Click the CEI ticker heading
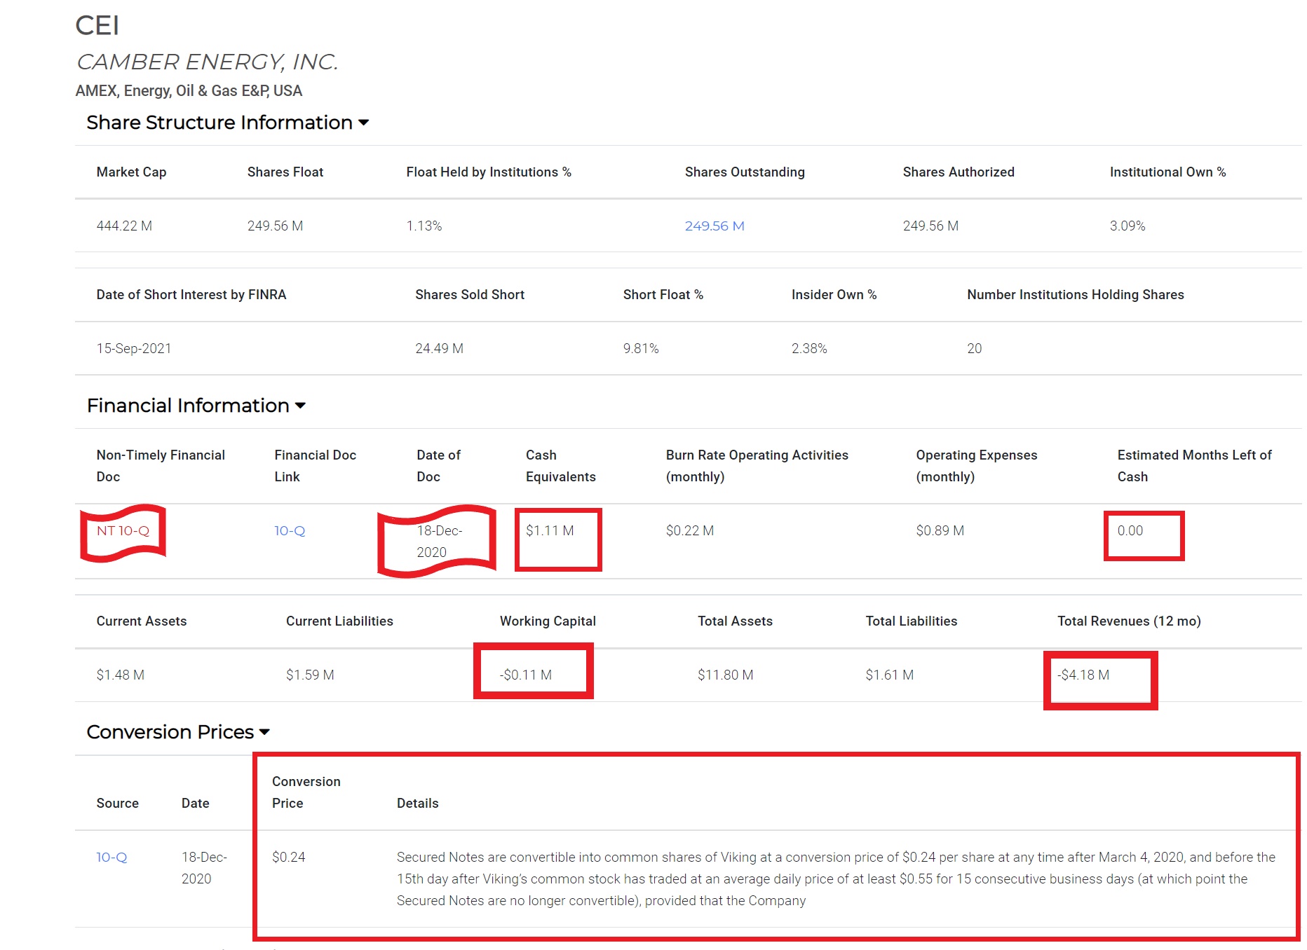The image size is (1307, 950). [x=97, y=26]
